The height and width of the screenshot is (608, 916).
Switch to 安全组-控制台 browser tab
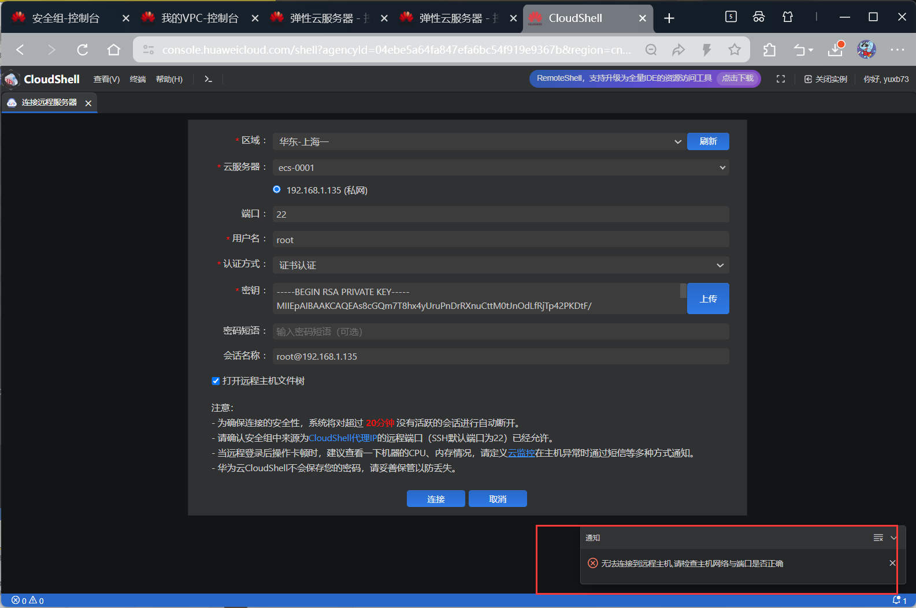[x=65, y=18]
